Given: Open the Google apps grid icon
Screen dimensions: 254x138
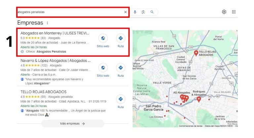Looking at the screenshot, I should pyautogui.click(x=233, y=12).
